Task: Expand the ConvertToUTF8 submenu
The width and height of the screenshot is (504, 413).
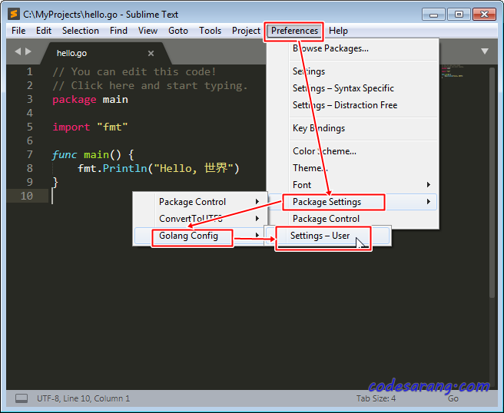Action: coord(201,219)
